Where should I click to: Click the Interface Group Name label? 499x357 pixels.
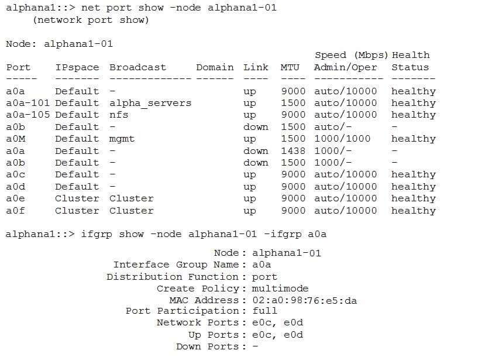coord(176,265)
